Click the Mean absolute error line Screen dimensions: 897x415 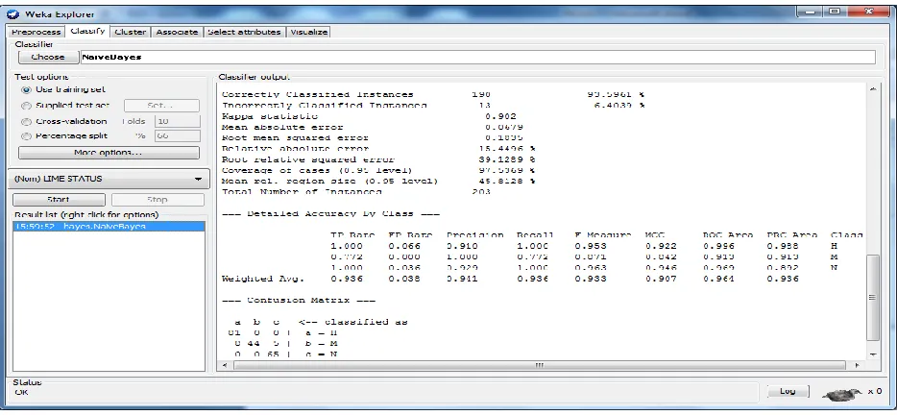click(x=373, y=128)
